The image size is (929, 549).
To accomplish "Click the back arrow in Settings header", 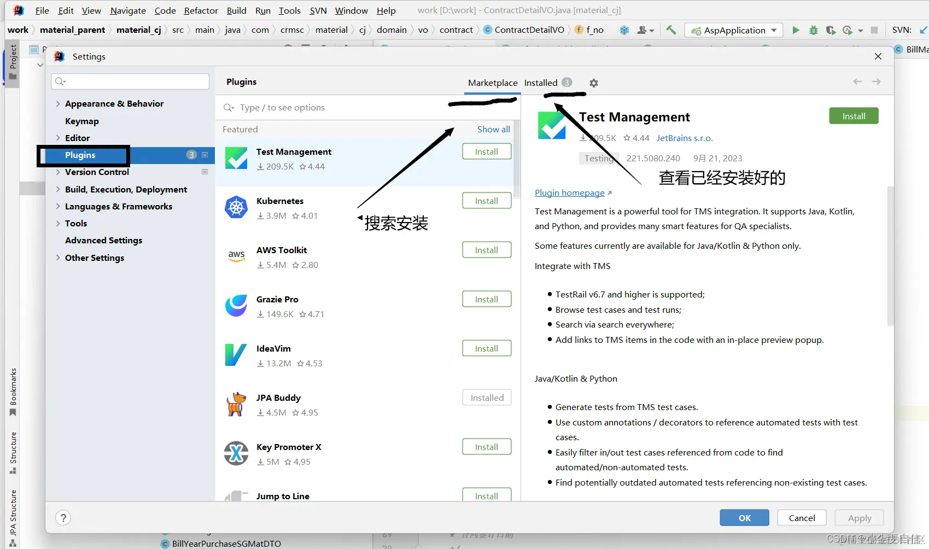I will pyautogui.click(x=857, y=81).
